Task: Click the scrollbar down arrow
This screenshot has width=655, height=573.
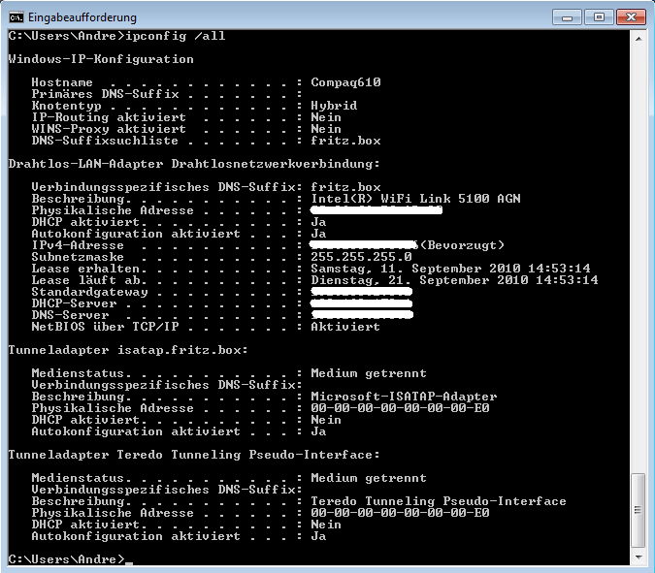Action: coord(638,558)
